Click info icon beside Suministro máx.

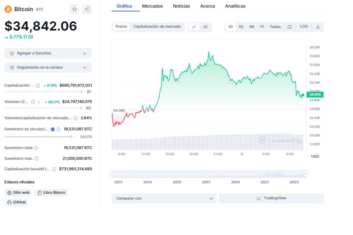tap(36, 158)
